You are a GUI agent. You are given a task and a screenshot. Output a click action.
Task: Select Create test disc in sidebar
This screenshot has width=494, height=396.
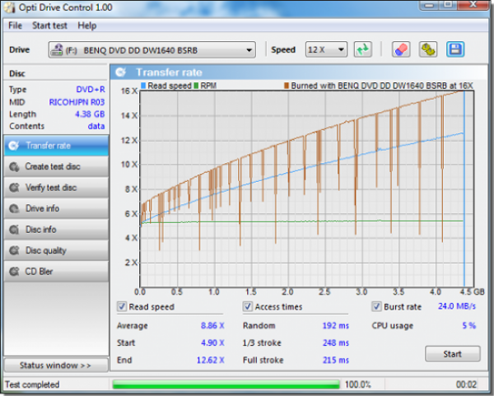[54, 166]
